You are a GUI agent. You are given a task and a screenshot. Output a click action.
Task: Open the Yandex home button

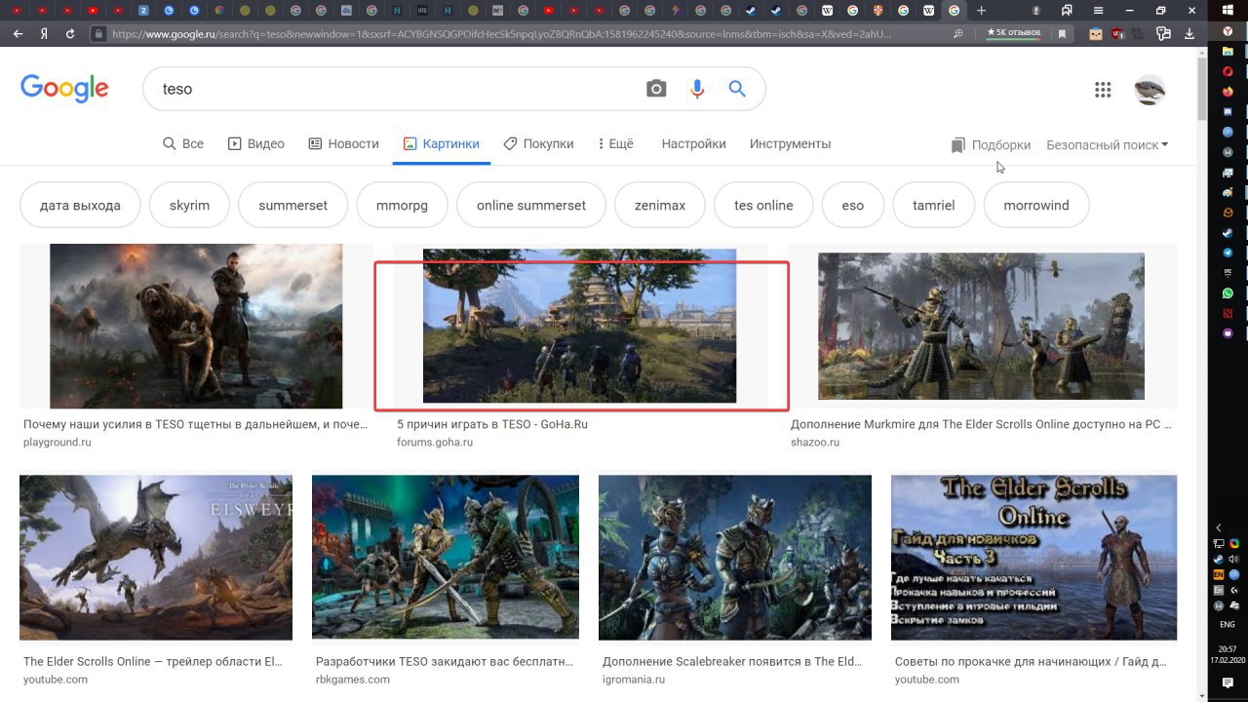pos(44,33)
